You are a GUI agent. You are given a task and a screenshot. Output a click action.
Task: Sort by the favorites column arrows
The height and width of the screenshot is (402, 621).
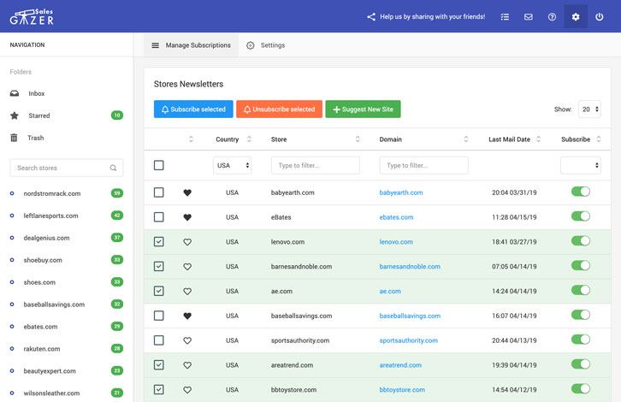pyautogui.click(x=191, y=139)
